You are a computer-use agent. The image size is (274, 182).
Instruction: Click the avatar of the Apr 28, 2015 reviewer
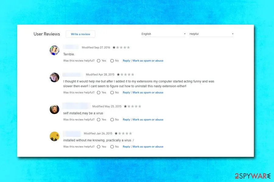54,77
